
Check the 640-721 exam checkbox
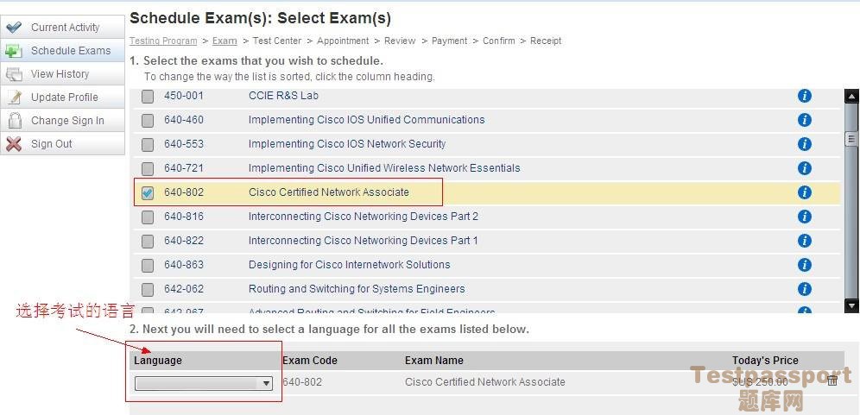148,169
